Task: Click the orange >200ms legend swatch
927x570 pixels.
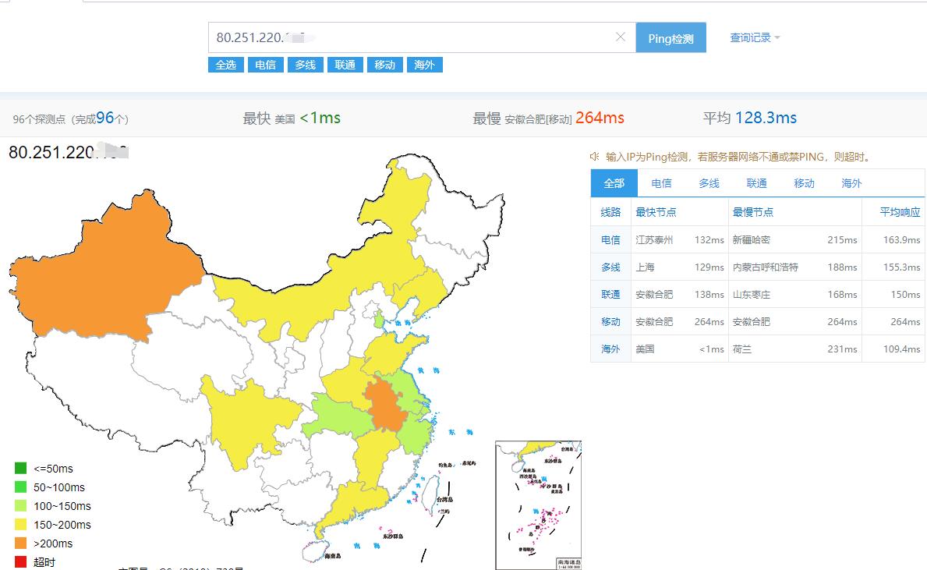Action: pyautogui.click(x=20, y=543)
